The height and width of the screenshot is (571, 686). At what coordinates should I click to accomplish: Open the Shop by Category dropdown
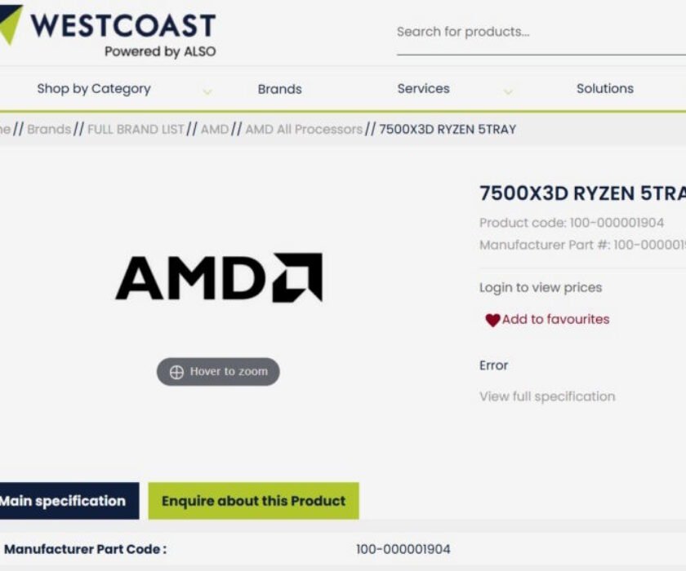(x=94, y=88)
